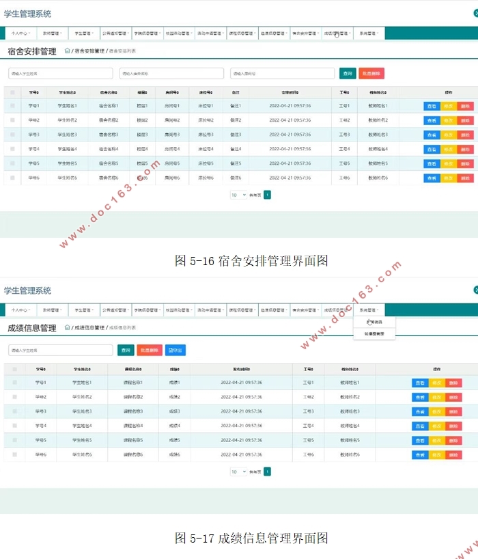Check the row 学号4 in 成绩信息 table
The height and width of the screenshot is (559, 478).
(x=14, y=425)
